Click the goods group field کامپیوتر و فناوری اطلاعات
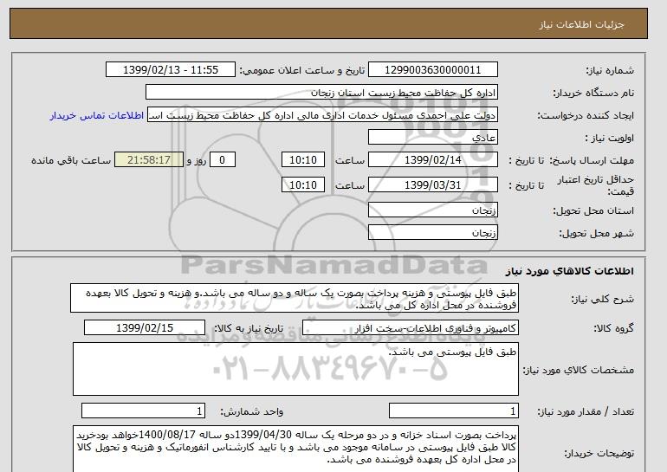This screenshot has height=472, width=667. [x=410, y=328]
